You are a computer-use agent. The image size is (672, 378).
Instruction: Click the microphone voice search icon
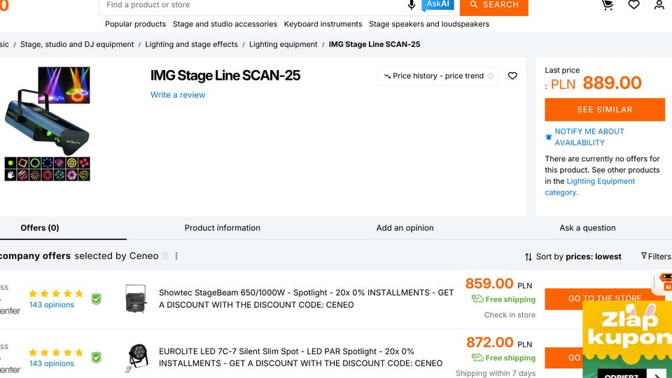[x=412, y=5]
